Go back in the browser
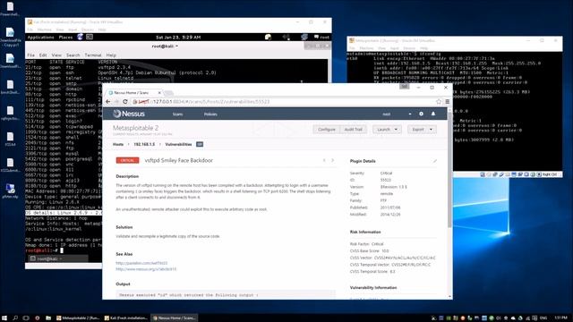The image size is (573, 322). click(107, 101)
